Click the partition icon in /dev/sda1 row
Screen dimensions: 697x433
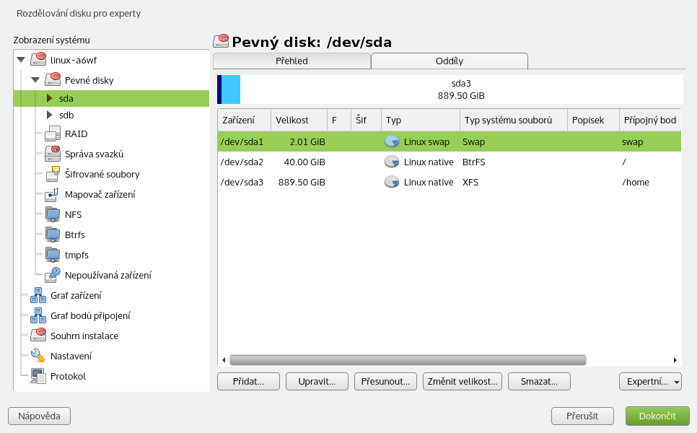point(392,142)
